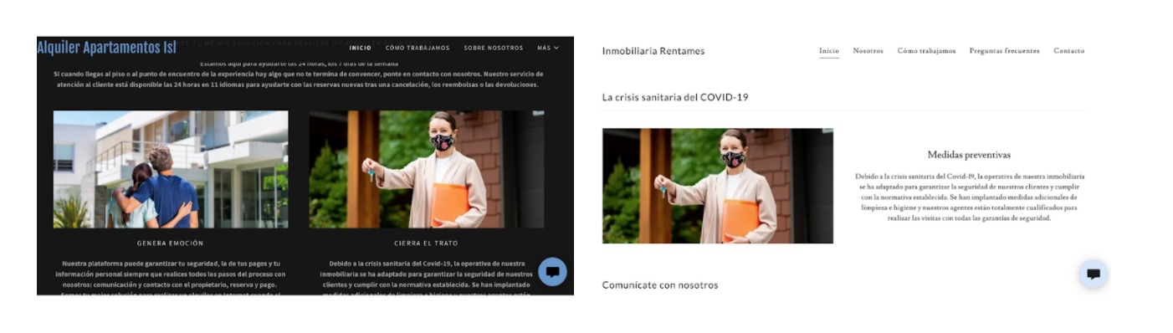Click the masked agent photo on white site
The width and height of the screenshot is (1173, 333).
tap(718, 186)
